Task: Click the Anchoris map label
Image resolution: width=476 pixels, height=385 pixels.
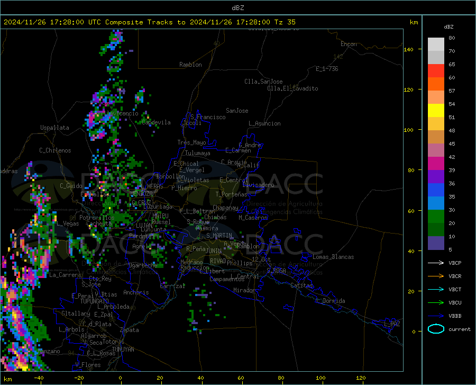Action: [x=136, y=293]
